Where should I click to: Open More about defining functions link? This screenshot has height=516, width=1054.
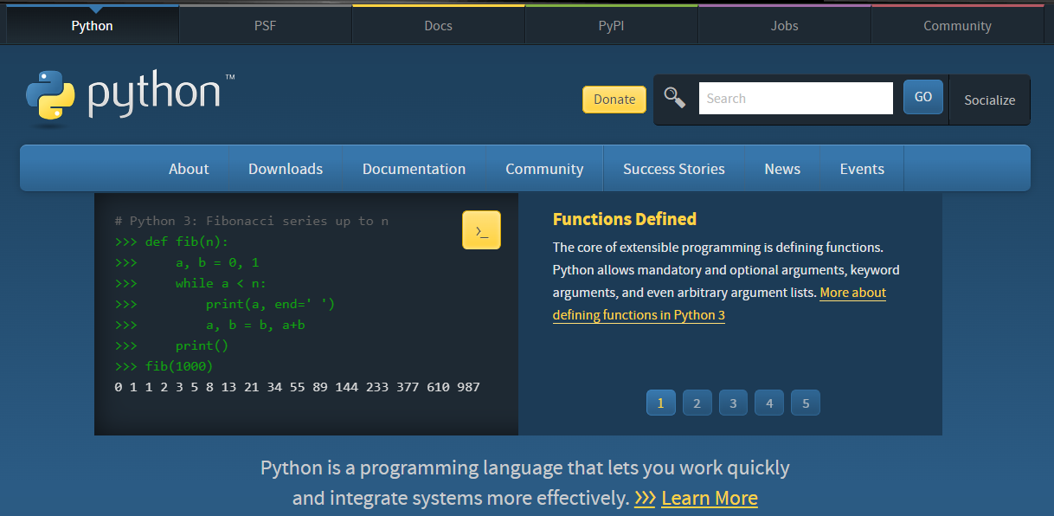point(719,304)
